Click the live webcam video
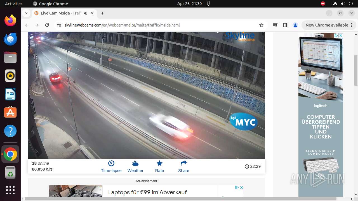The height and width of the screenshot is (201, 358). tap(146, 95)
